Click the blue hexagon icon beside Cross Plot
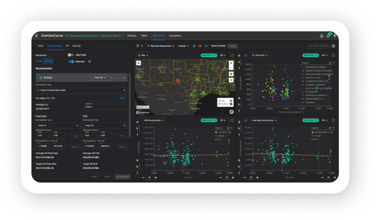The height and width of the screenshot is (220, 376). (246, 55)
